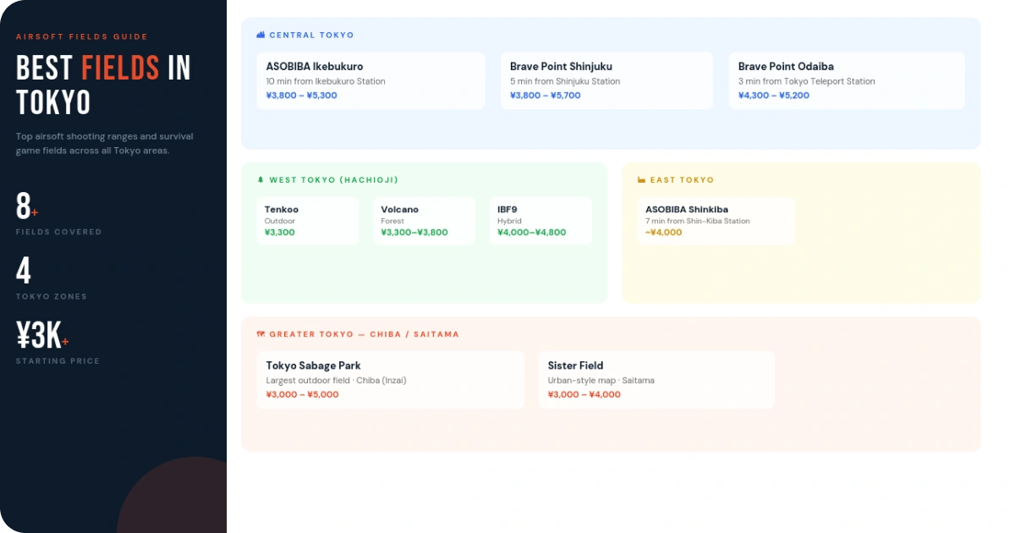1015x533 pixels.
Task: Select the Brave Point Odaiba card
Action: pyautogui.click(x=847, y=81)
